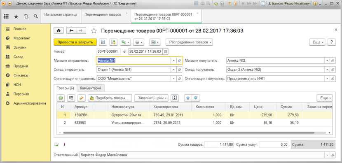Screen dimensions: 342x163
Task: Open the create-based-on dropdown button
Action: pyautogui.click(x=125, y=42)
